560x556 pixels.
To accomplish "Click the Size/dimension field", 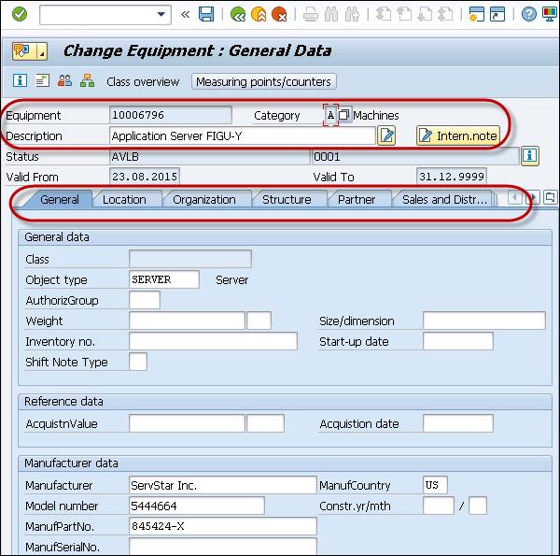I will pyautogui.click(x=484, y=321).
